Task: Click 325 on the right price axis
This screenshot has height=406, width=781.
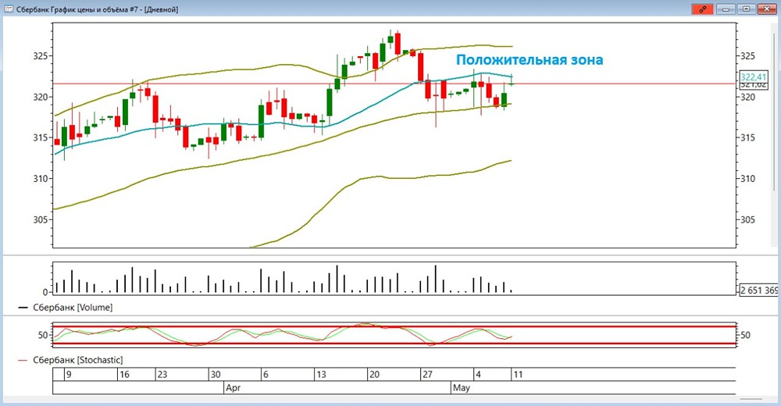Action: click(x=747, y=55)
